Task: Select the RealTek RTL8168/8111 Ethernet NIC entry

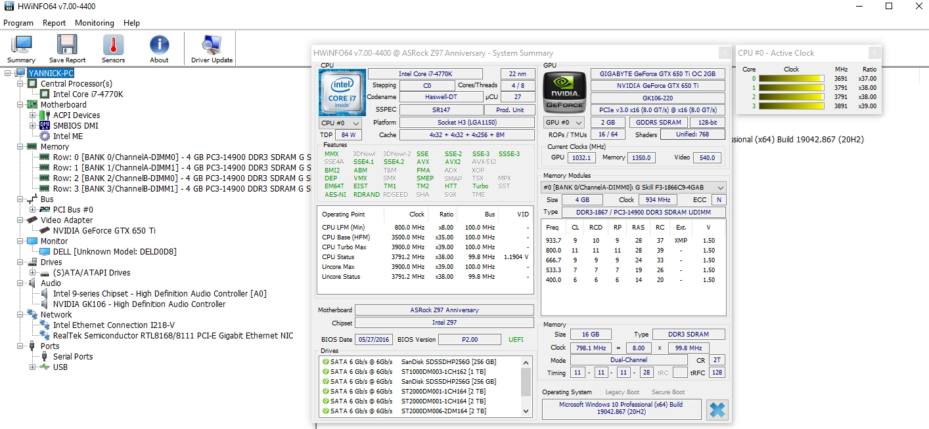Action: tap(173, 335)
